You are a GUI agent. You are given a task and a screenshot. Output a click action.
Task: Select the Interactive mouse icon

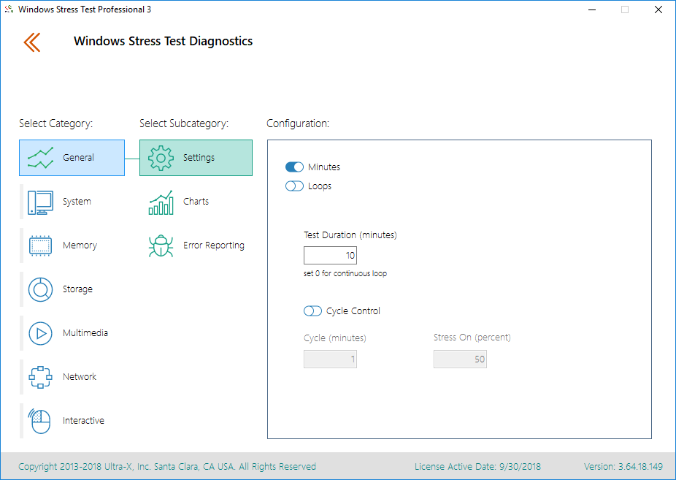click(x=39, y=421)
